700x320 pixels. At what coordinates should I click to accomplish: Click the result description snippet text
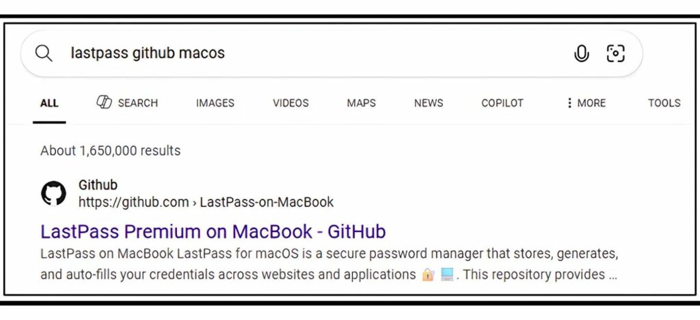tap(329, 264)
